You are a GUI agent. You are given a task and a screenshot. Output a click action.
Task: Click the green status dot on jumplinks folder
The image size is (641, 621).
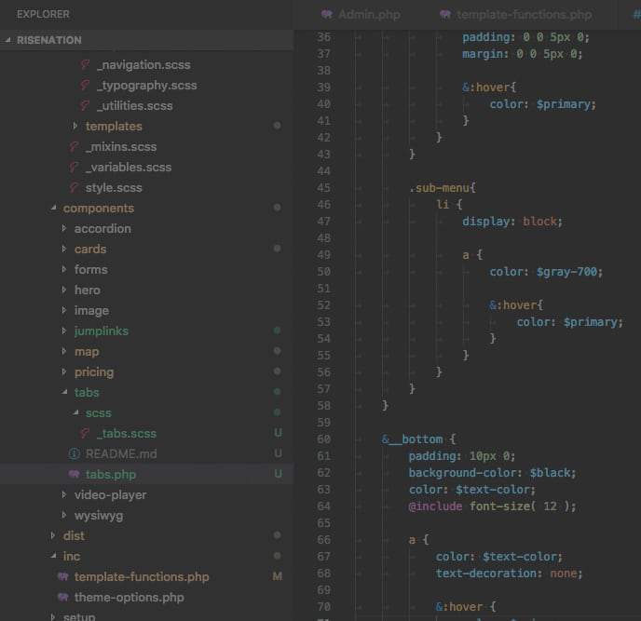[x=277, y=331]
